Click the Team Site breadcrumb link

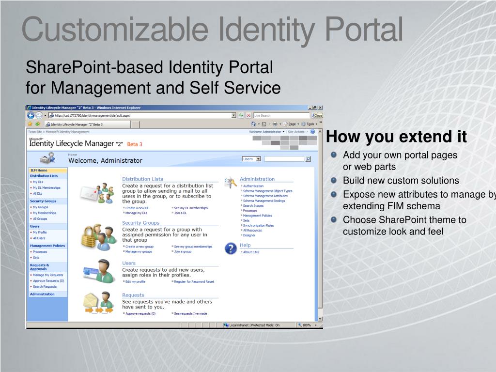(35, 132)
